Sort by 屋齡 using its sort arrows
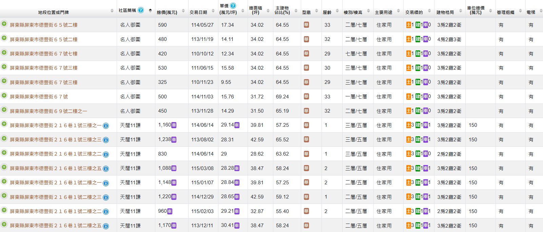Viewport: 543px width, 232px height. pos(337,11)
